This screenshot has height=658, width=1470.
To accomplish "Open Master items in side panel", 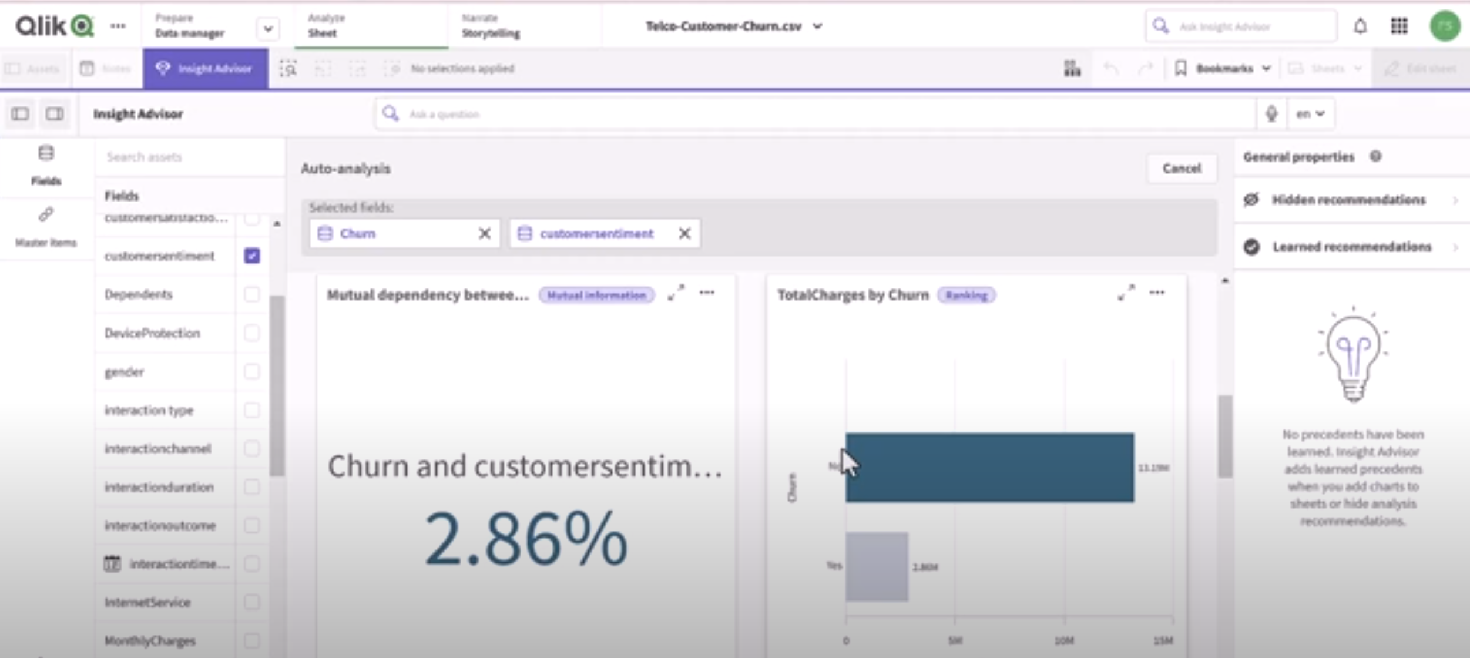I will 46,227.
